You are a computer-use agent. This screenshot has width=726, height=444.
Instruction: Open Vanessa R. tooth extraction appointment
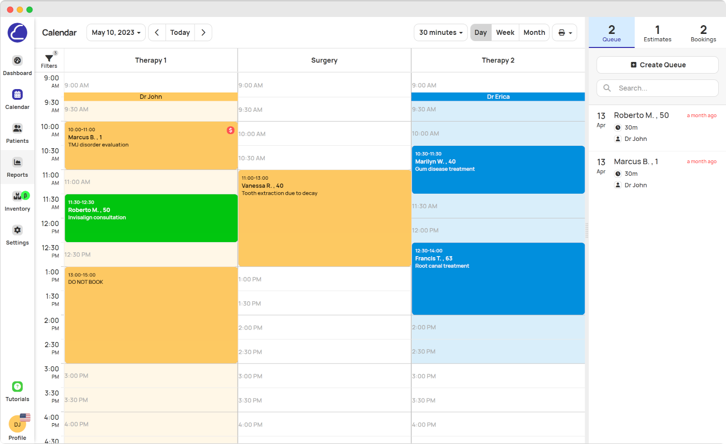(324, 218)
